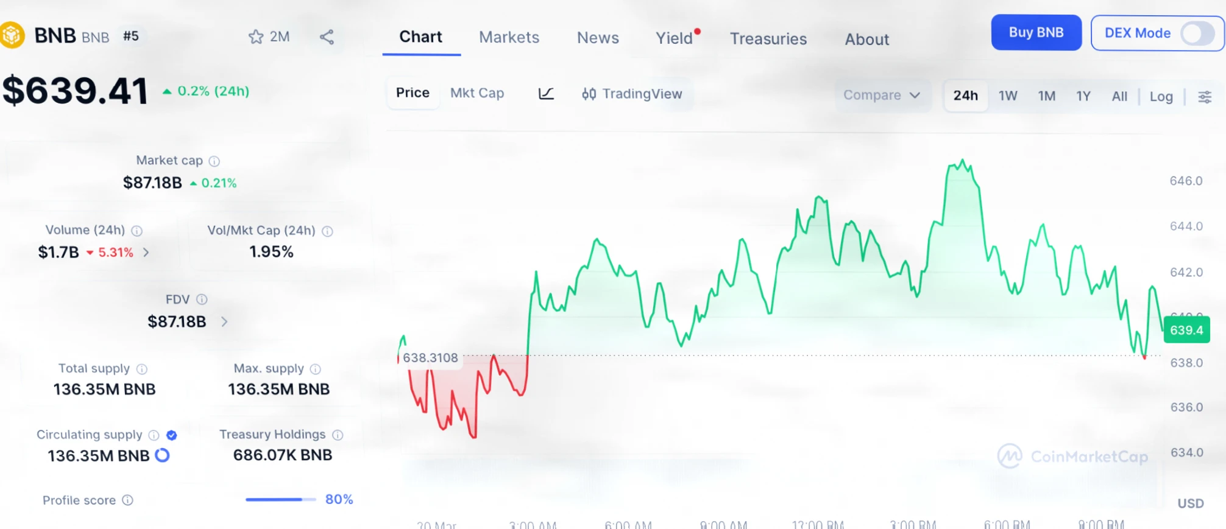Open the About tab
Screen dimensions: 1226x529
[x=866, y=40]
